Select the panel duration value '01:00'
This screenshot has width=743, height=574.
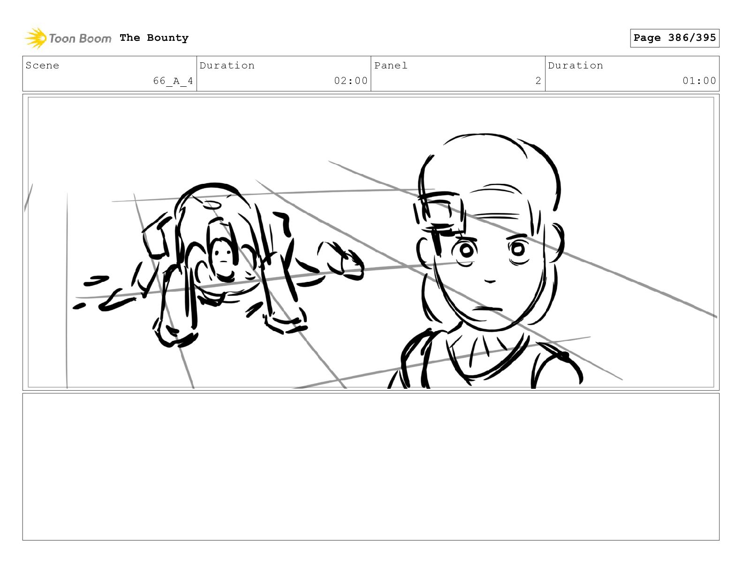(699, 81)
